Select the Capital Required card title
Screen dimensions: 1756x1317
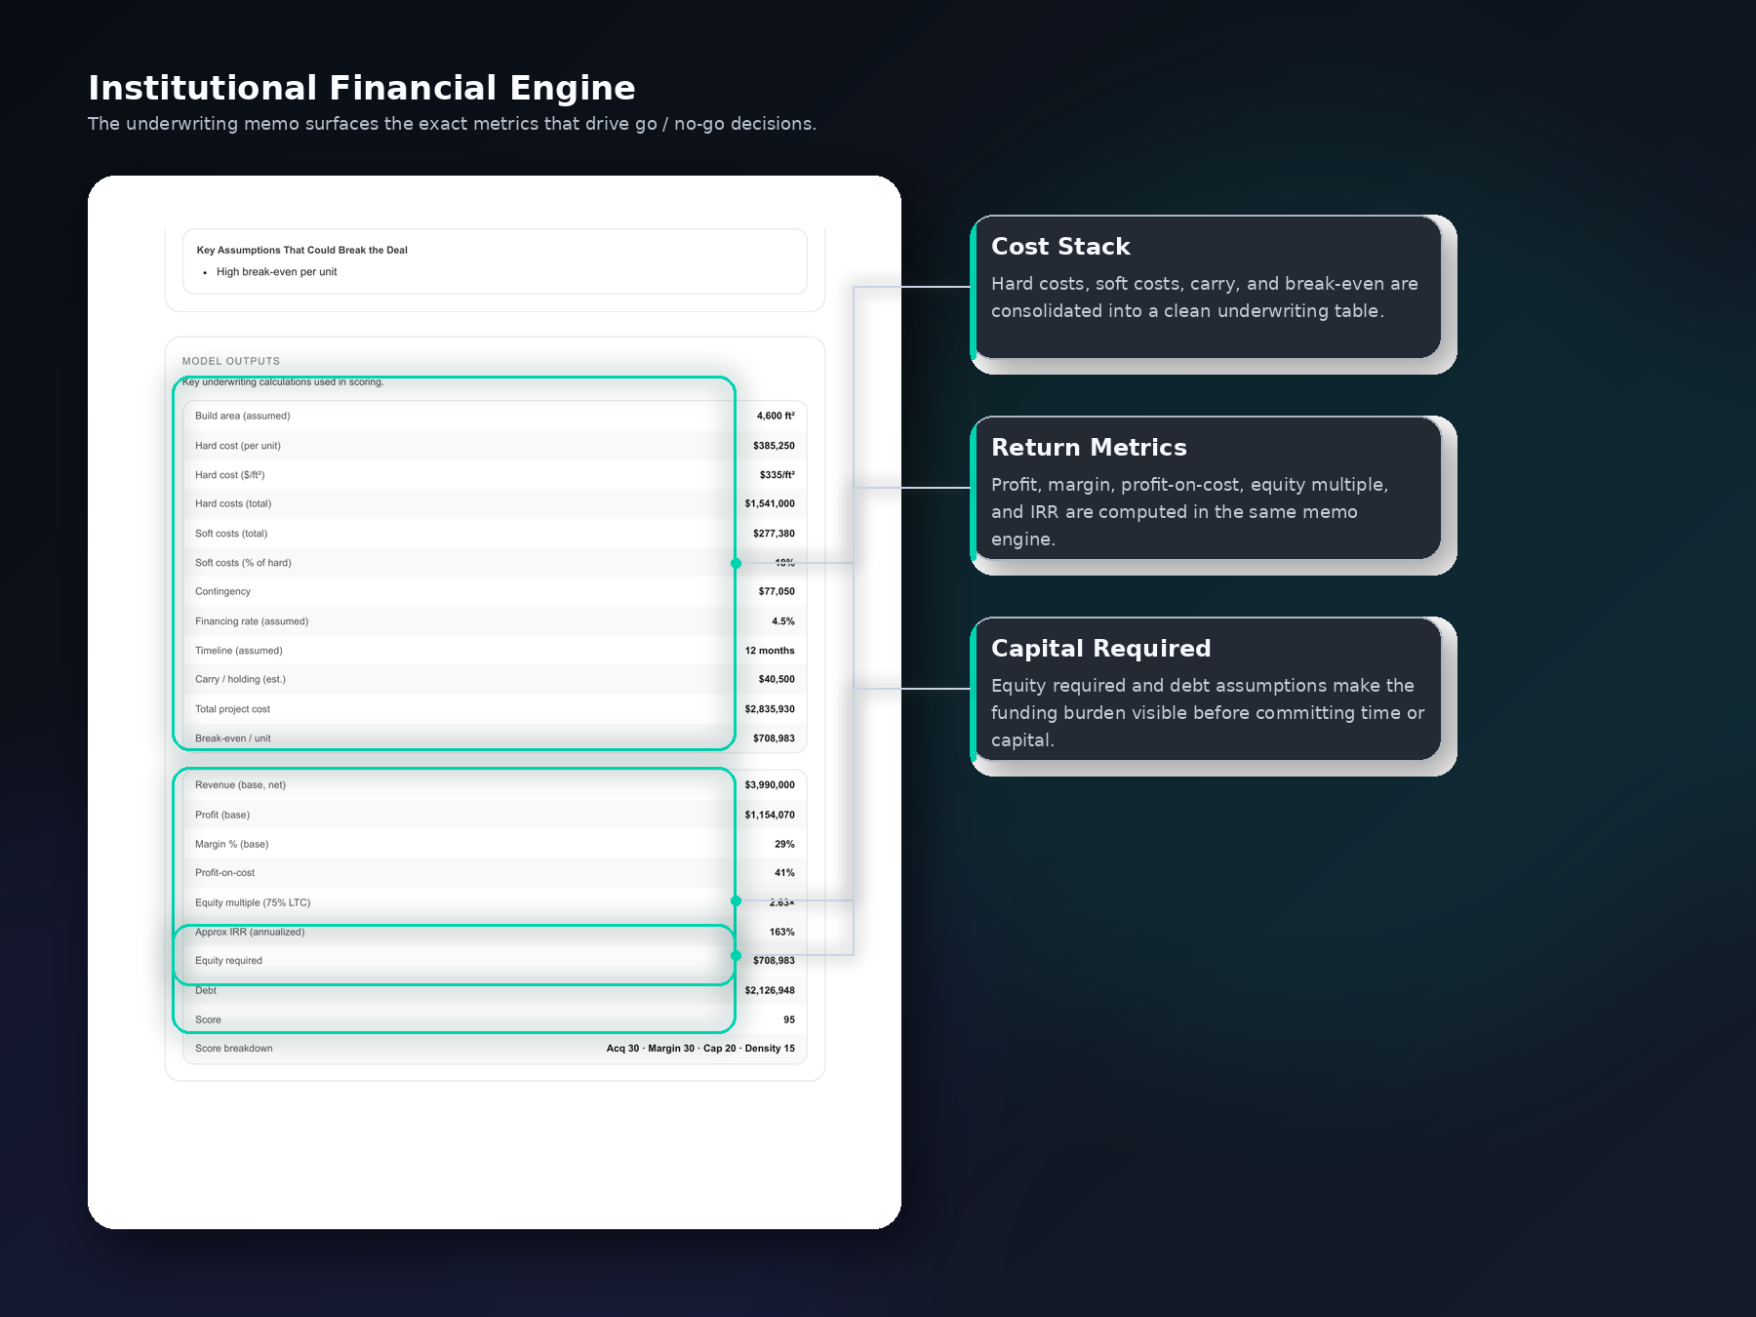1100,649
